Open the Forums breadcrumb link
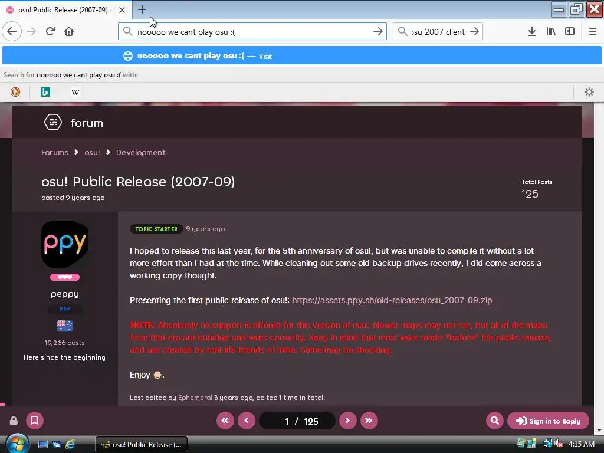The height and width of the screenshot is (453, 604). tap(55, 153)
